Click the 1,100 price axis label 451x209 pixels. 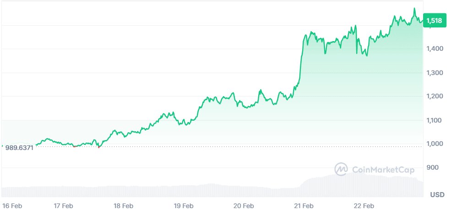click(434, 120)
